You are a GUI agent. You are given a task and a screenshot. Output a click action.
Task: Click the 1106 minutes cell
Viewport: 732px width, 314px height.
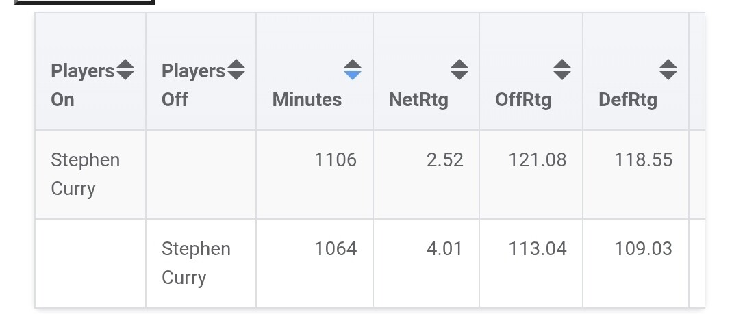(335, 160)
